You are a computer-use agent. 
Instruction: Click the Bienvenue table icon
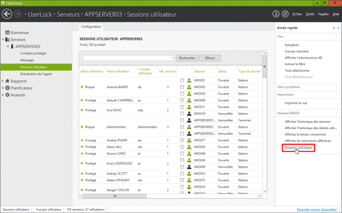[7, 33]
